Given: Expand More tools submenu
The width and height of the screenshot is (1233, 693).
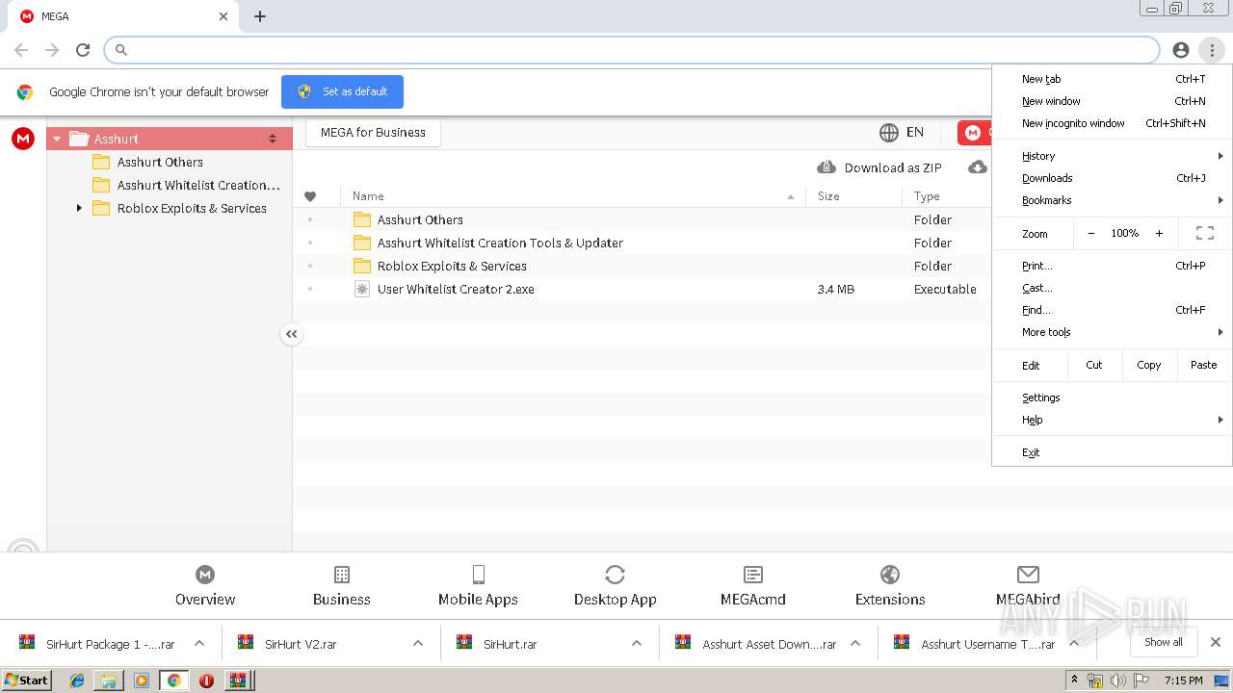Looking at the screenshot, I should 1112,332.
